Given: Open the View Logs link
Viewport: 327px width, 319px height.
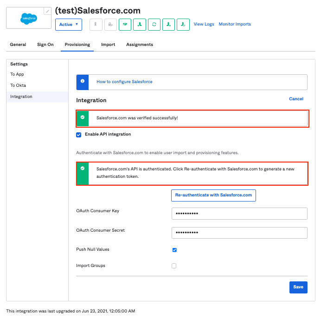Looking at the screenshot, I should pyautogui.click(x=204, y=24).
